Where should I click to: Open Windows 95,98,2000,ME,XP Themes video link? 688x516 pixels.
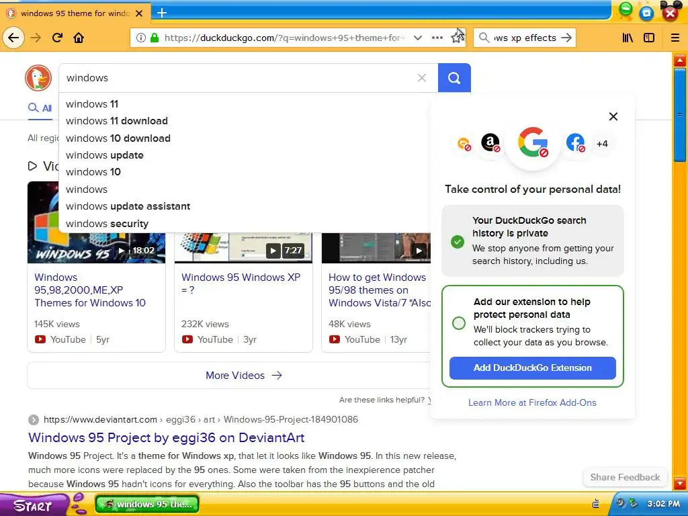point(90,290)
